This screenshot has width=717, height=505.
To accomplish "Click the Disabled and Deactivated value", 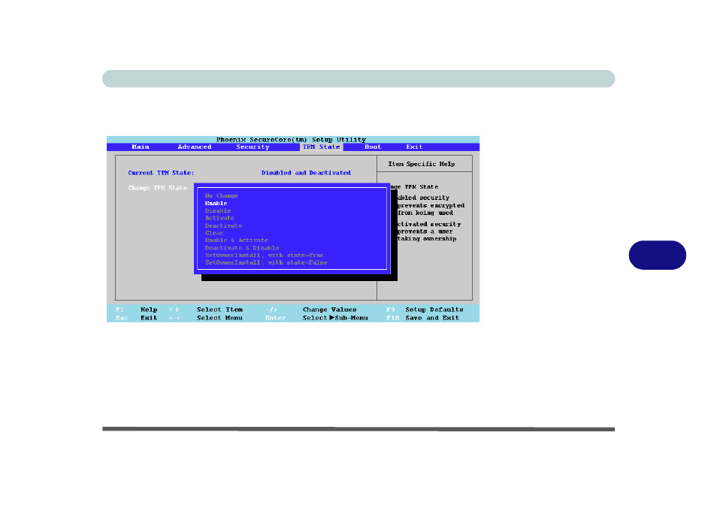I will 306,173.
